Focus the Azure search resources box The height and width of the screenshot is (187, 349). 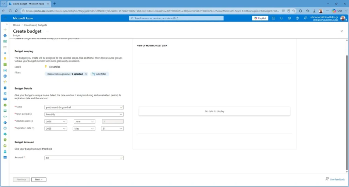coord(176,18)
